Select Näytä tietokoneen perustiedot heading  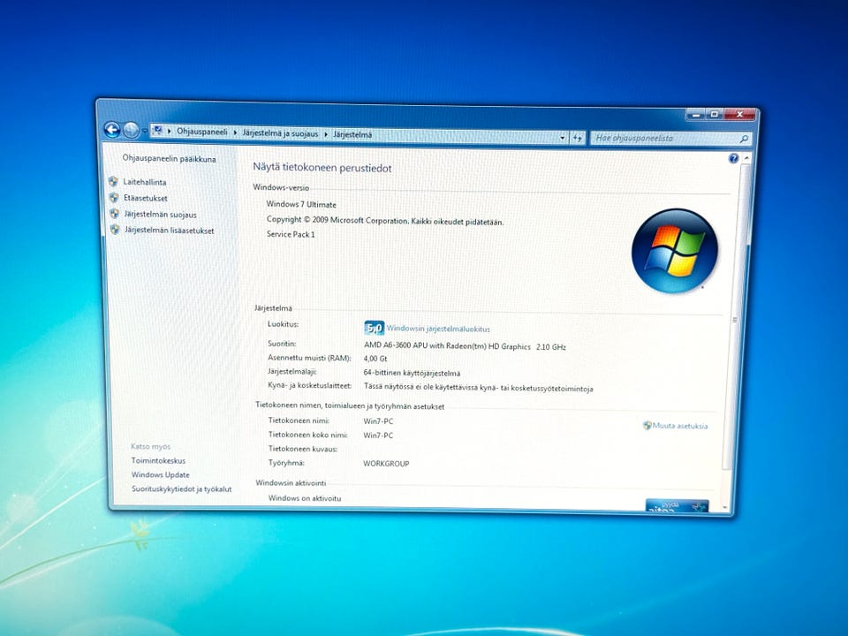[322, 168]
